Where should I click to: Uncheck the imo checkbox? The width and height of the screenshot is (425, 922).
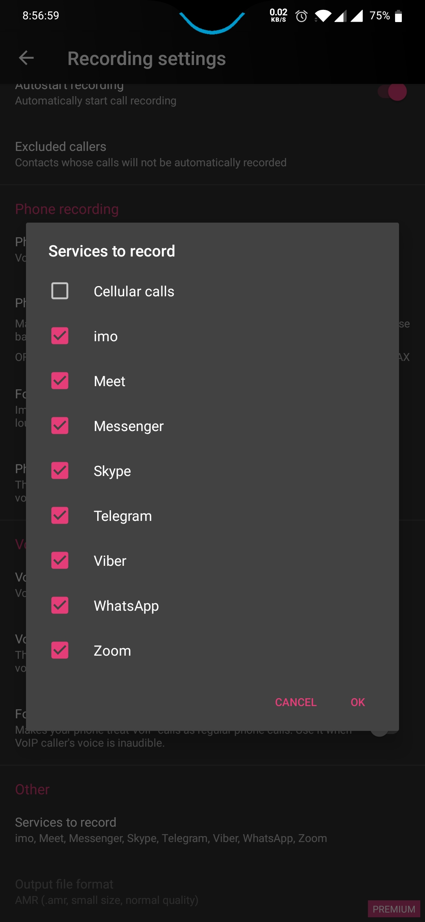pyautogui.click(x=60, y=336)
